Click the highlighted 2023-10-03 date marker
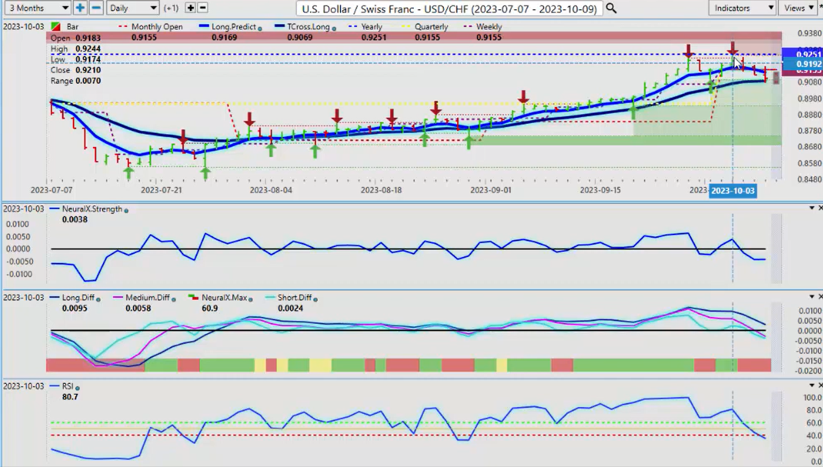 click(733, 190)
